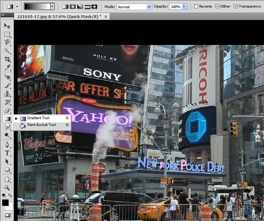Select the Rectangular Marquee tool
The image size is (264, 221).
click(x=7, y=34)
